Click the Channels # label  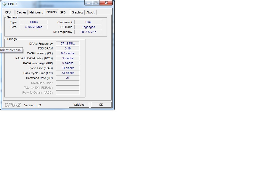coord(65,22)
